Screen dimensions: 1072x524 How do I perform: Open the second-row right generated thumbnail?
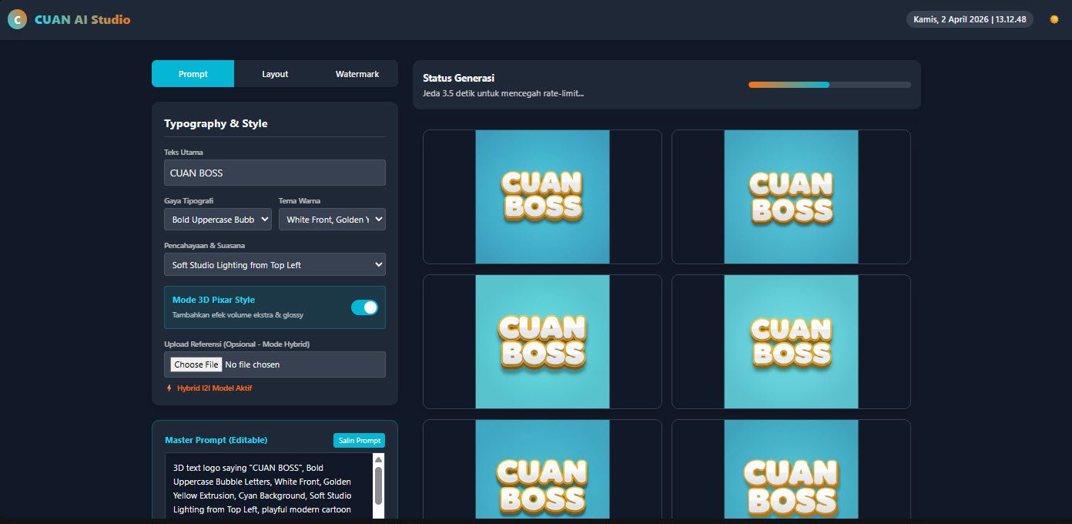pyautogui.click(x=791, y=341)
